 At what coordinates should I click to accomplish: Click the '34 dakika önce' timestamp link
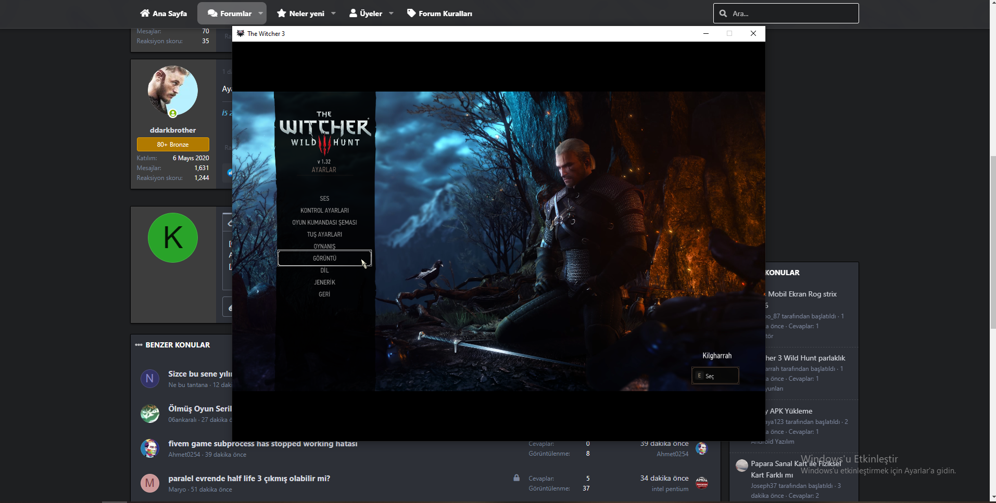tap(664, 478)
